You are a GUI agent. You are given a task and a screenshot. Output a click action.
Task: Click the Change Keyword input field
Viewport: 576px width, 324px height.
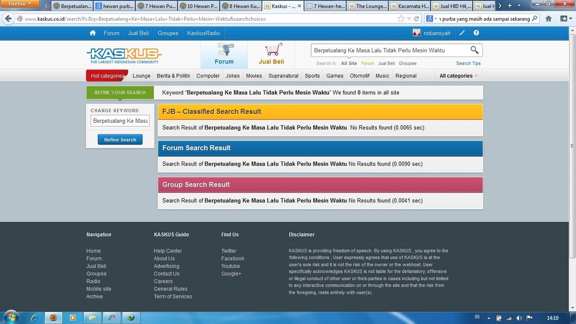pyautogui.click(x=120, y=121)
